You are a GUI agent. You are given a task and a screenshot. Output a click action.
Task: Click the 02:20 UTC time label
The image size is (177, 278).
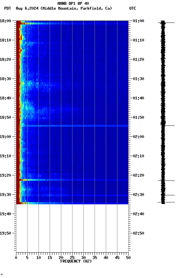pyautogui.click(x=139, y=175)
